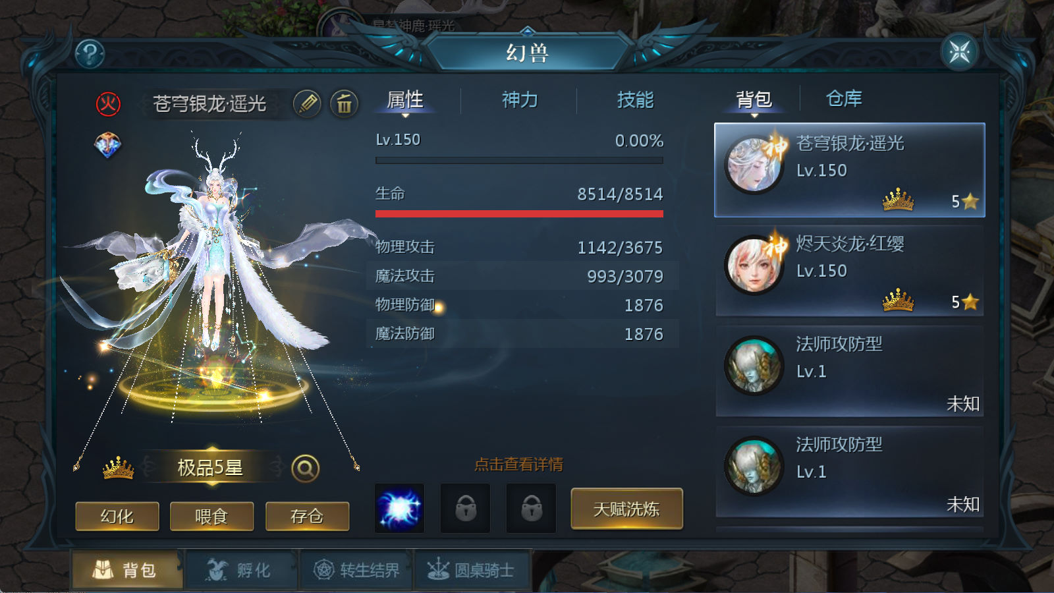
Task: Click the red 生命 health bar
Action: pyautogui.click(x=519, y=213)
